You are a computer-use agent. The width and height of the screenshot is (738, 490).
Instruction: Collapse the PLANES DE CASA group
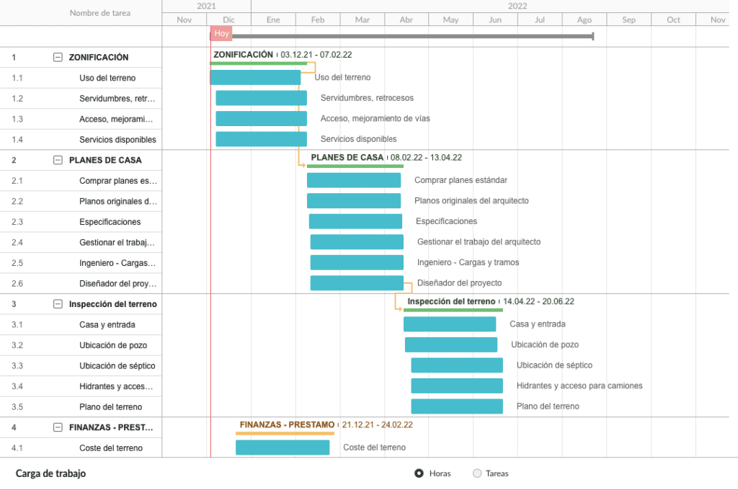[x=58, y=160]
